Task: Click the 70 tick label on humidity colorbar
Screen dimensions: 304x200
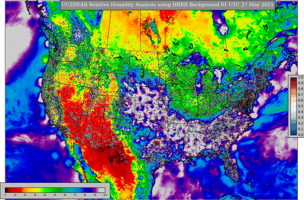Action: pos(75,195)
